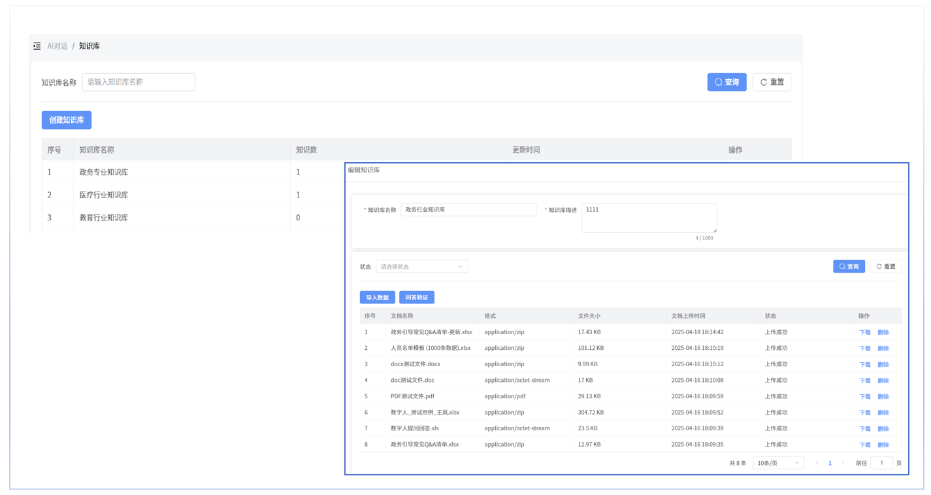Edit the 知识库描述 textarea
The height and width of the screenshot is (495, 931).
click(x=649, y=217)
